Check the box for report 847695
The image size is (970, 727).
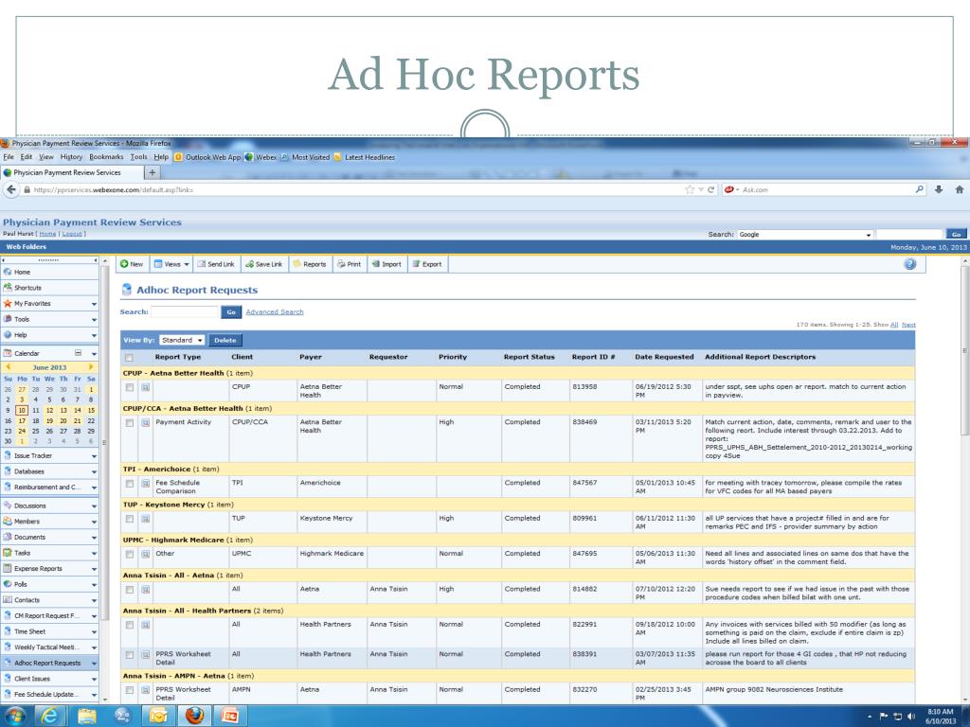pos(129,554)
